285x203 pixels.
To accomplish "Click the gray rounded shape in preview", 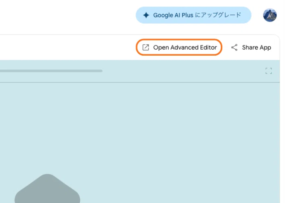I will (48, 188).
